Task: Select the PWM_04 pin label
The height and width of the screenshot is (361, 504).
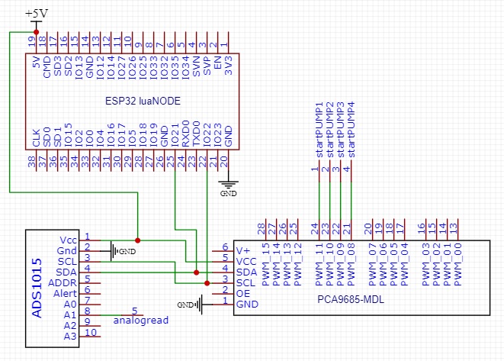Action: (x=404, y=265)
